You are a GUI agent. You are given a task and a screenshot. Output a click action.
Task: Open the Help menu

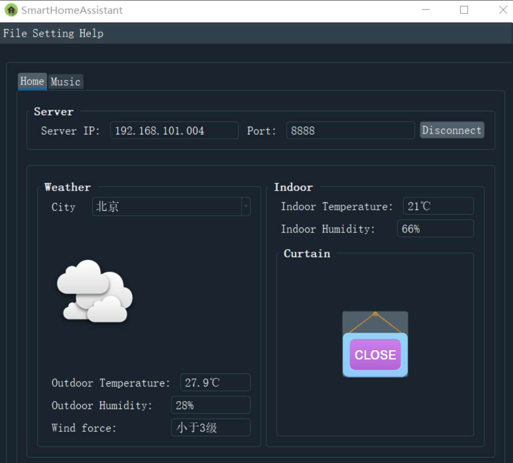coord(91,33)
